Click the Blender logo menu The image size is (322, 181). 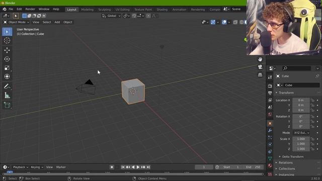[5, 9]
